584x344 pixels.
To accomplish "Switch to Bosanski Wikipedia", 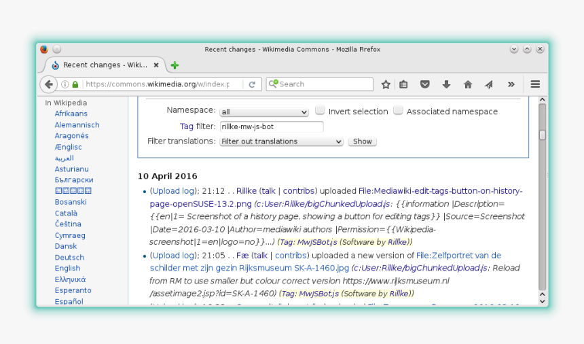I will tap(71, 202).
